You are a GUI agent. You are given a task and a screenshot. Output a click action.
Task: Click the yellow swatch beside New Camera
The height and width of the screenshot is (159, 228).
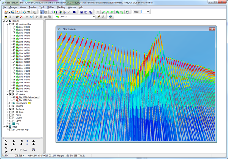[x=29, y=103]
